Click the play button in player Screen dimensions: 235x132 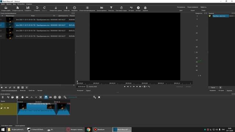click(131, 87)
